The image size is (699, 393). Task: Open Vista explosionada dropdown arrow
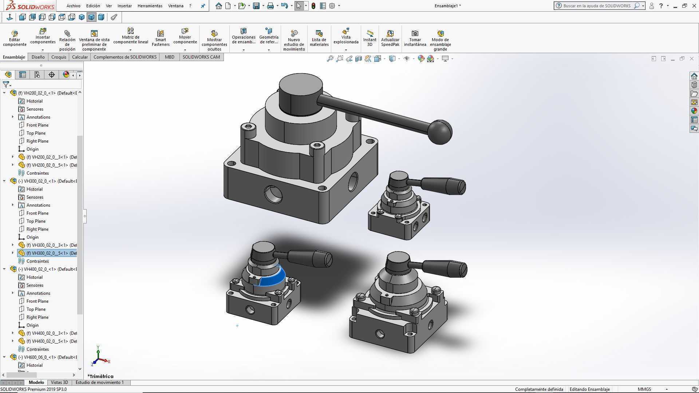[x=346, y=50]
